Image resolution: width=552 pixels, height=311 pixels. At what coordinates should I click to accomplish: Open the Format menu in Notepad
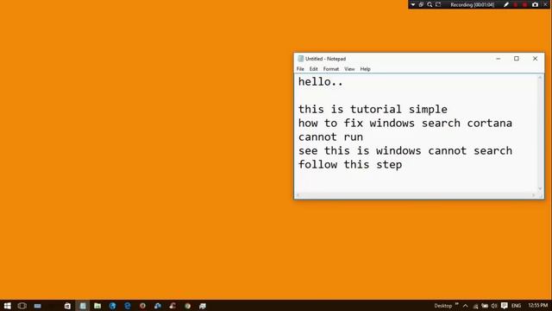tap(331, 69)
